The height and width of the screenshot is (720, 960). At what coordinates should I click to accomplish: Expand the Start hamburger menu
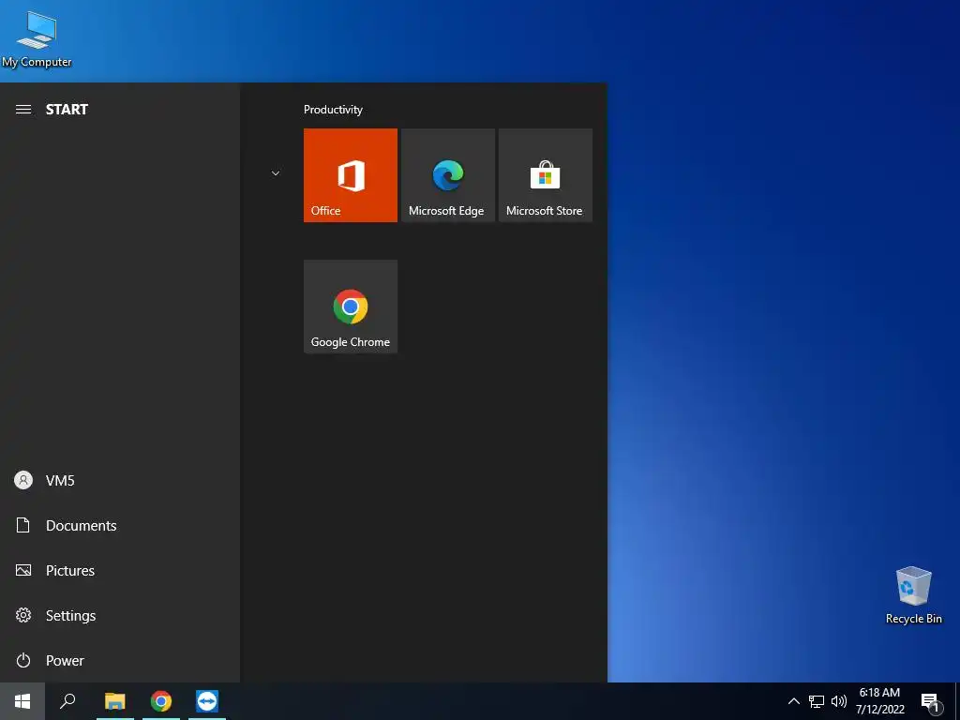(23, 110)
